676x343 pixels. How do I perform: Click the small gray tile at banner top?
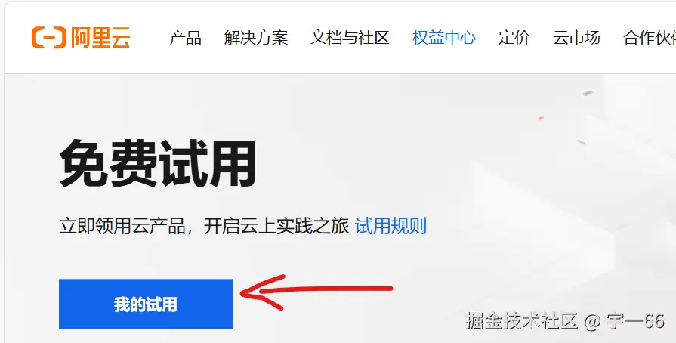click(x=588, y=93)
